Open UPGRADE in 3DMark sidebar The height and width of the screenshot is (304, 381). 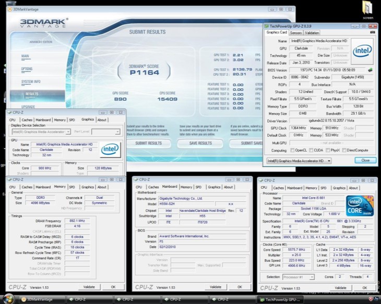tap(28, 106)
